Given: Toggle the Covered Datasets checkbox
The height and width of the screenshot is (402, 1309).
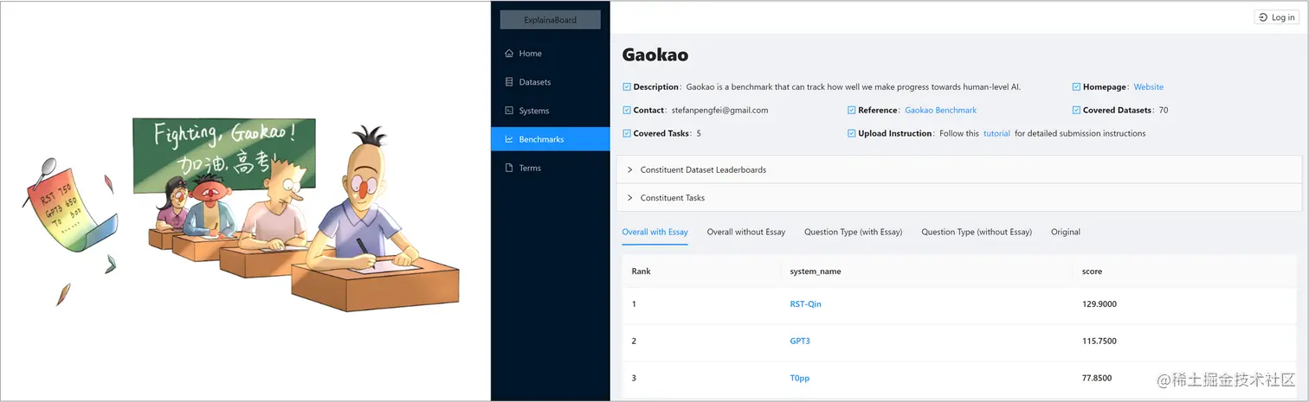Looking at the screenshot, I should [1076, 111].
